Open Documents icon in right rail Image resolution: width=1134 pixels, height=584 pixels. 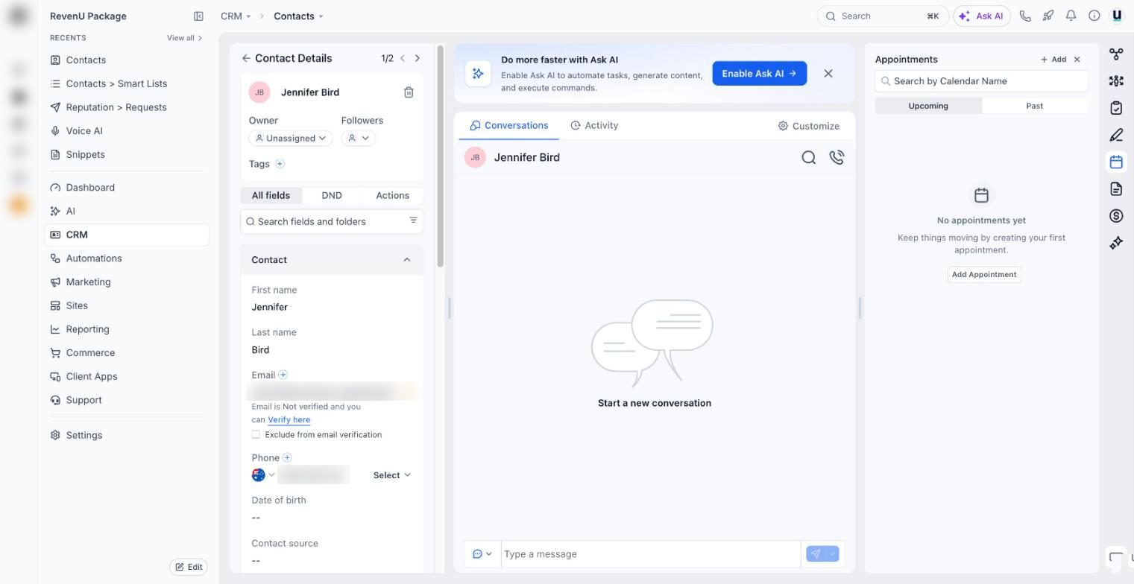pos(1116,189)
